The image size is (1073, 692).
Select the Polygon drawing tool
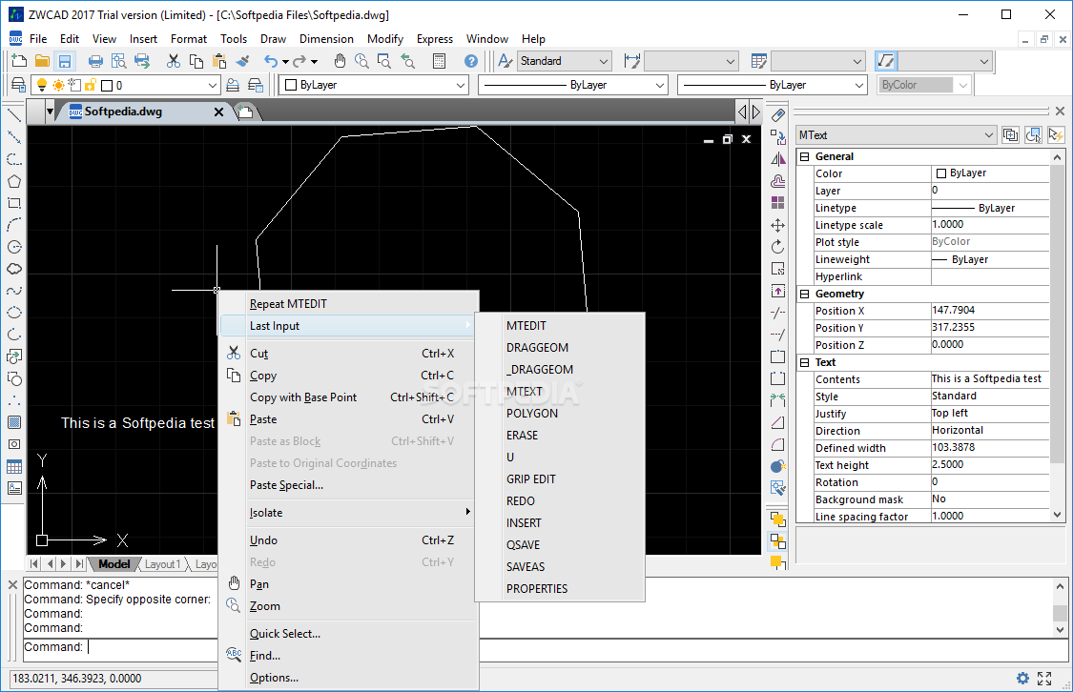click(x=14, y=181)
